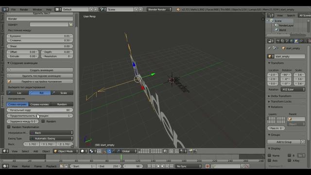The height and width of the screenshot is (175, 311).
Task: Open the timeline Playback menu
Action: (52, 166)
